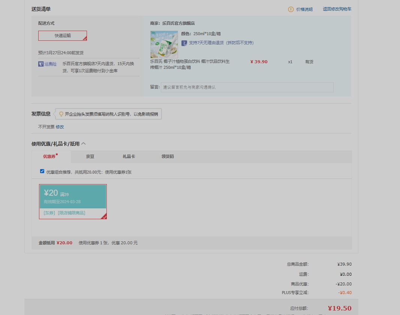Open the 乐百氏 椰子汁 product title
Image resolution: width=400 pixels, height=315 pixels.
point(190,64)
